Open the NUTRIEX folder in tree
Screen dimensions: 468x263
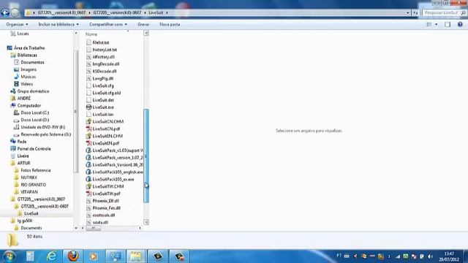(x=29, y=178)
